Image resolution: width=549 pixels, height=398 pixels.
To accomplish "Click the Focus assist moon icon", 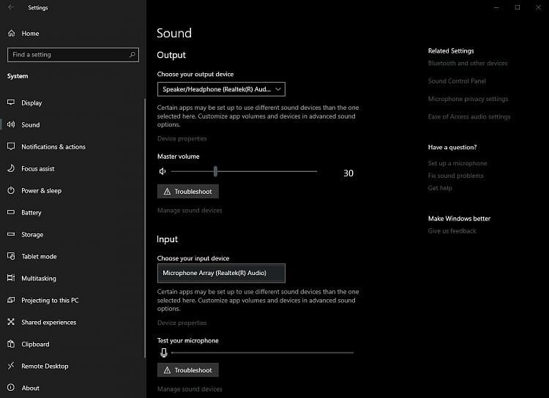I will [11, 168].
